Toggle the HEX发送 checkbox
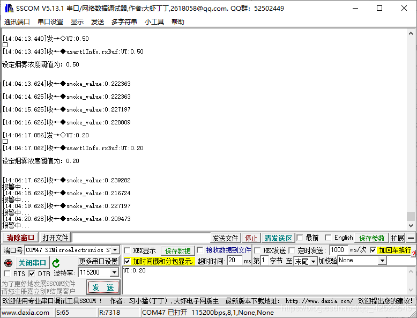This screenshot has height=318, width=417. (257, 250)
